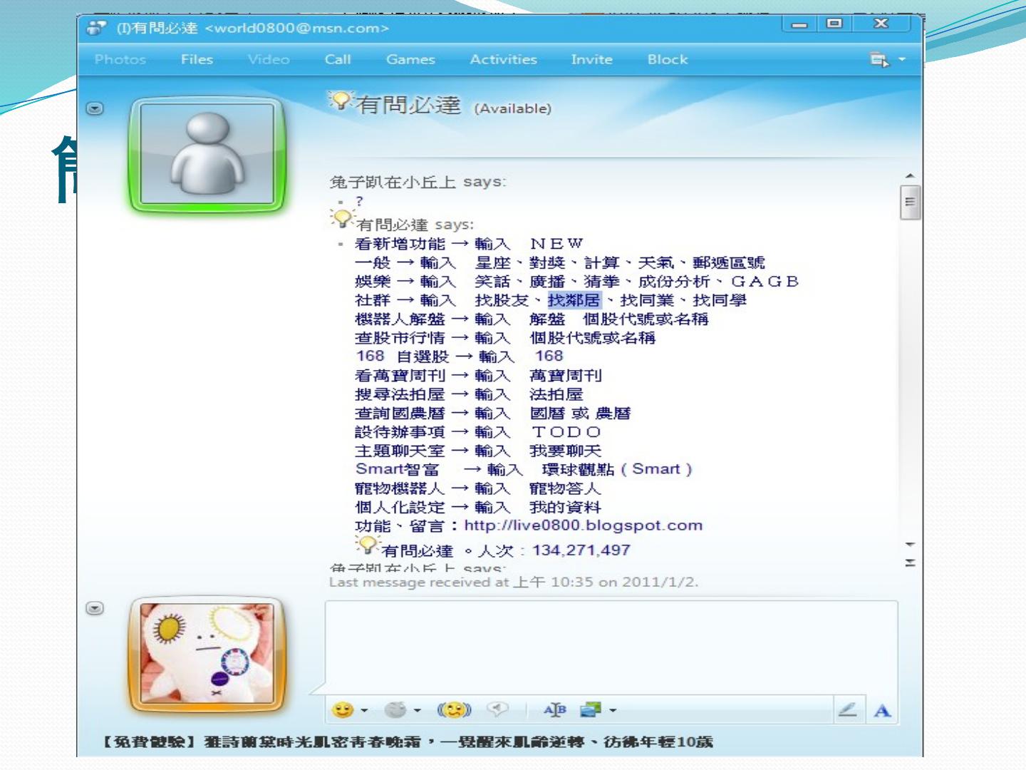Image resolution: width=1026 pixels, height=770 pixels.
Task: Click the 168 自選股 line
Action: tap(460, 356)
